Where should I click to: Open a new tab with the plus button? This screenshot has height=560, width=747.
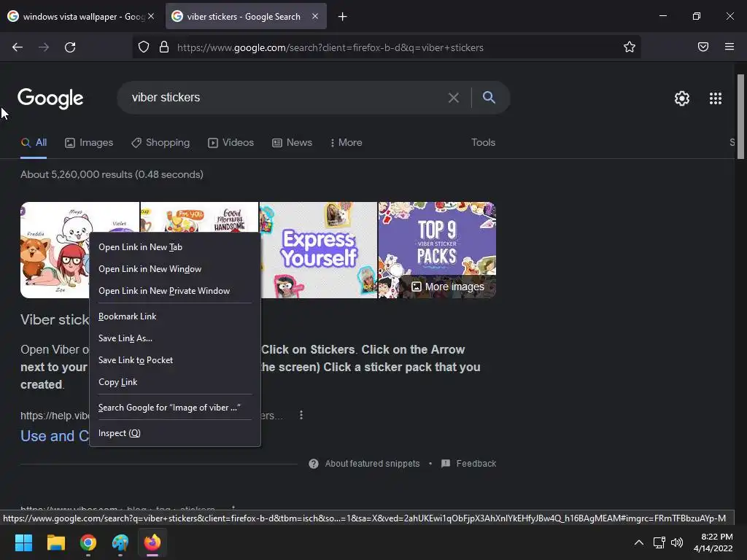(343, 17)
